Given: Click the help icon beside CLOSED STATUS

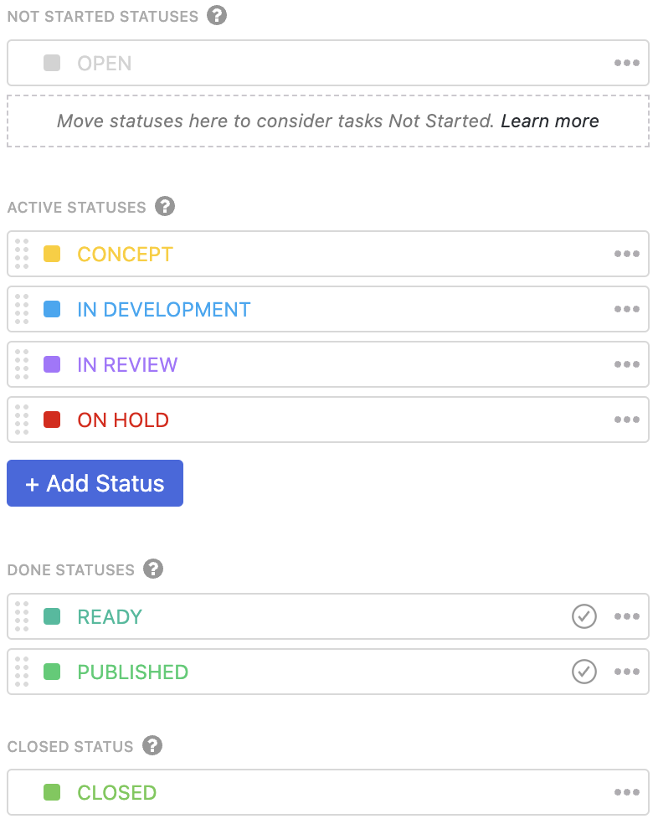Looking at the screenshot, I should tap(152, 746).
